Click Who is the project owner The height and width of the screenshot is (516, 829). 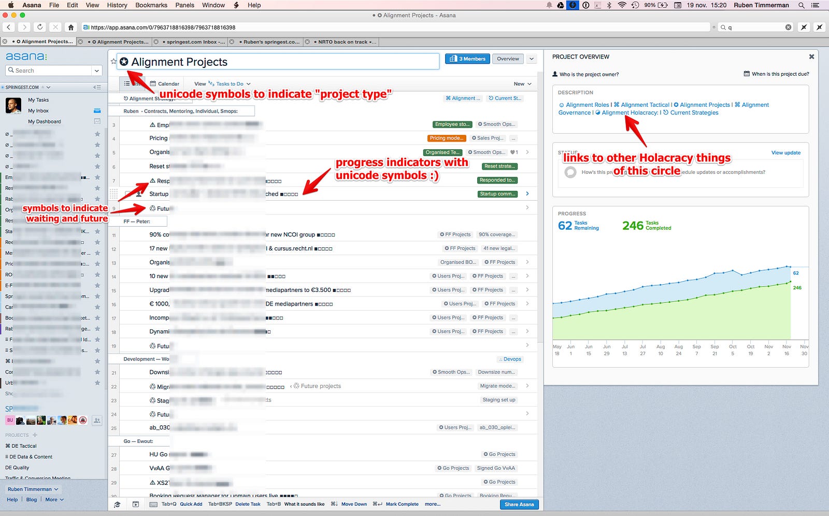point(585,74)
